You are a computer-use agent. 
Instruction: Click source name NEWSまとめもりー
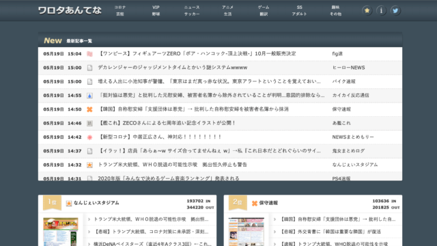click(x=353, y=137)
